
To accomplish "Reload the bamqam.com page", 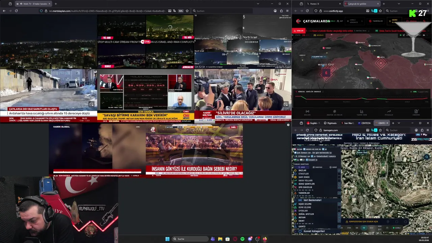I will [307, 130].
